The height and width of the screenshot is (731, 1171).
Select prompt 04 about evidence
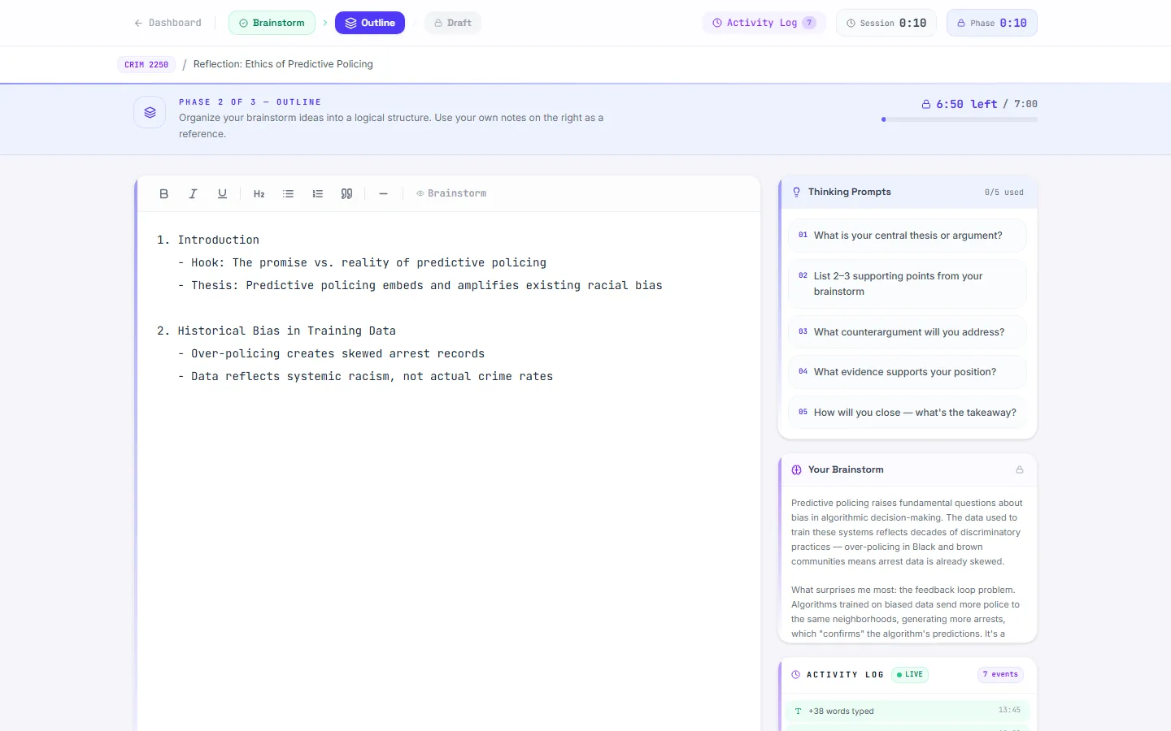(x=908, y=372)
